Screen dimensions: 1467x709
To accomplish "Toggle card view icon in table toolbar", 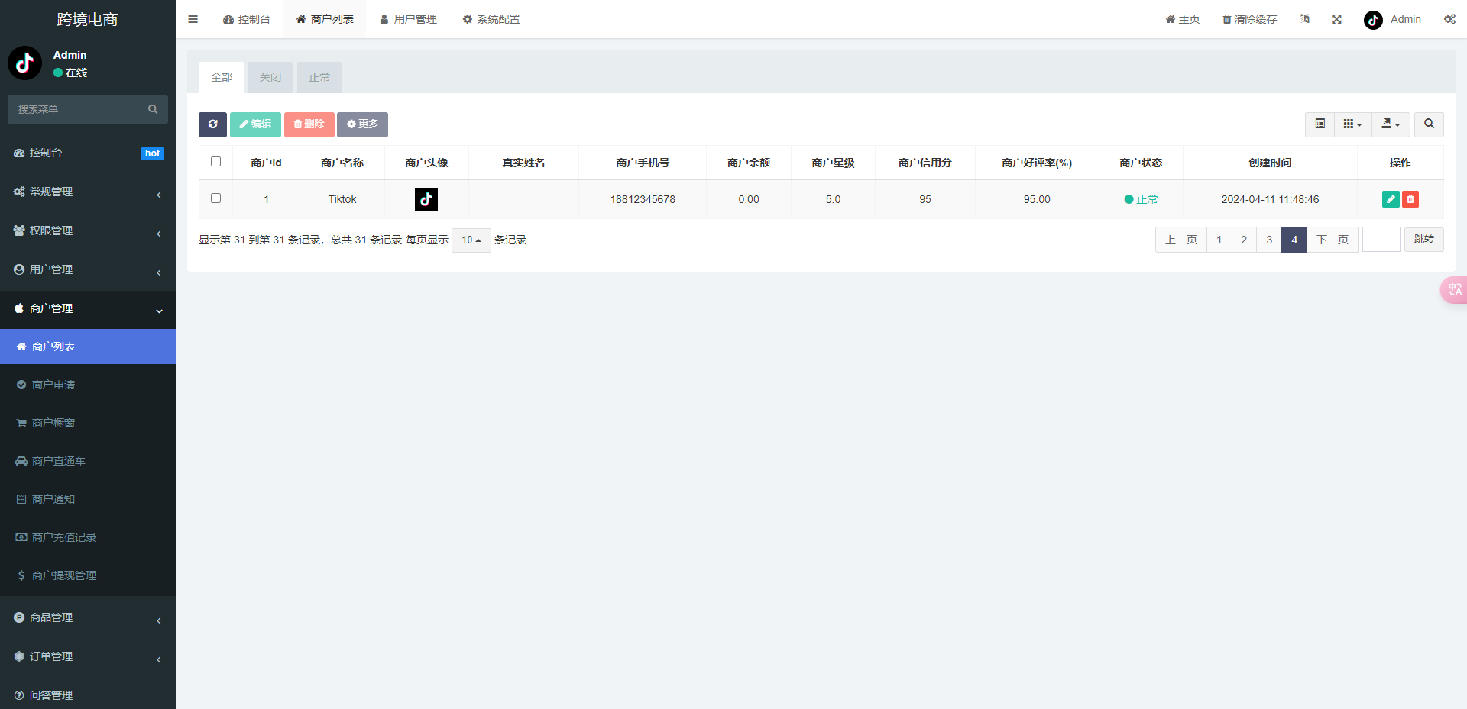I will pos(1320,124).
